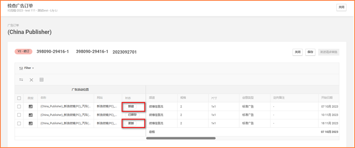
Task: Click the 开始日期 column header
Action: pos(327,98)
